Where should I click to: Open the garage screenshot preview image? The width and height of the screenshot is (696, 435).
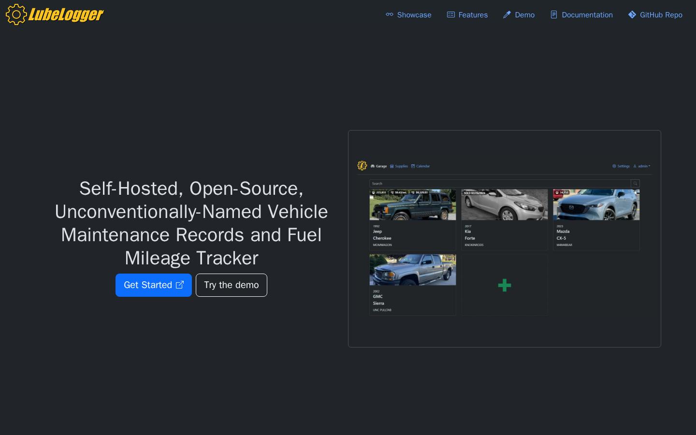[505, 239]
